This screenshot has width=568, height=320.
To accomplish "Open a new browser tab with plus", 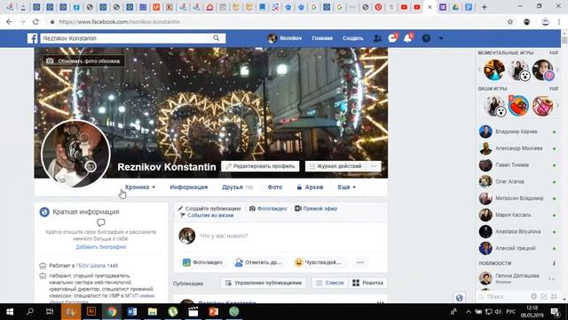I will click(x=484, y=7).
